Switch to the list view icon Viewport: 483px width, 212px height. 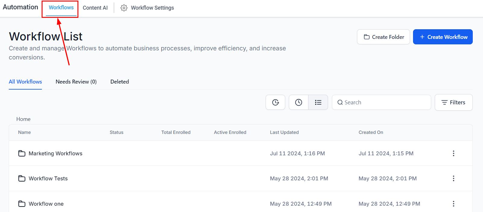pos(318,103)
